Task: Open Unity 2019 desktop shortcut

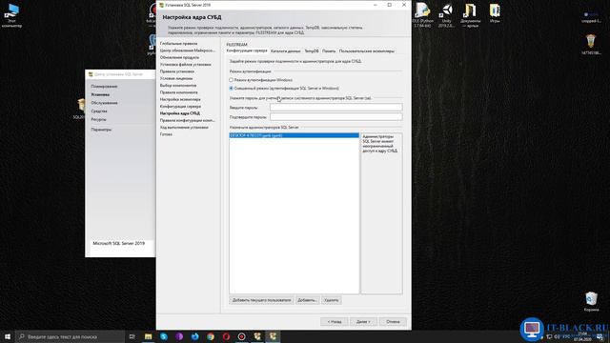Action: click(x=446, y=15)
